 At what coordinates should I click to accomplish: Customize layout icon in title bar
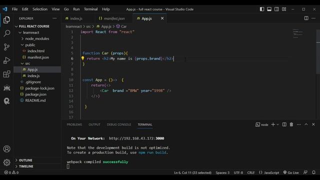point(284,9)
